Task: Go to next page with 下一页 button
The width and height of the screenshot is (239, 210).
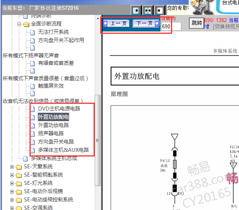Action: pyautogui.click(x=146, y=23)
